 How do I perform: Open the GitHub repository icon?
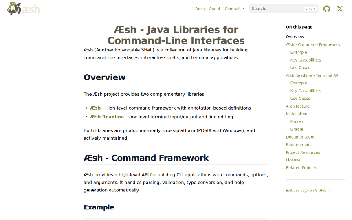click(x=327, y=9)
